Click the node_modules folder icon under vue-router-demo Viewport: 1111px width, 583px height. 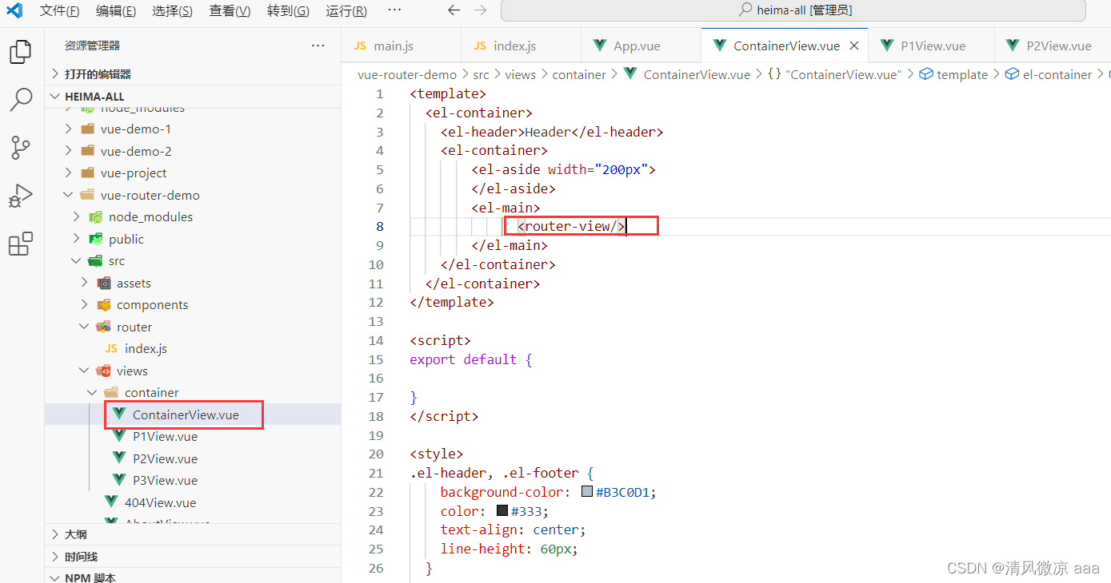(96, 216)
